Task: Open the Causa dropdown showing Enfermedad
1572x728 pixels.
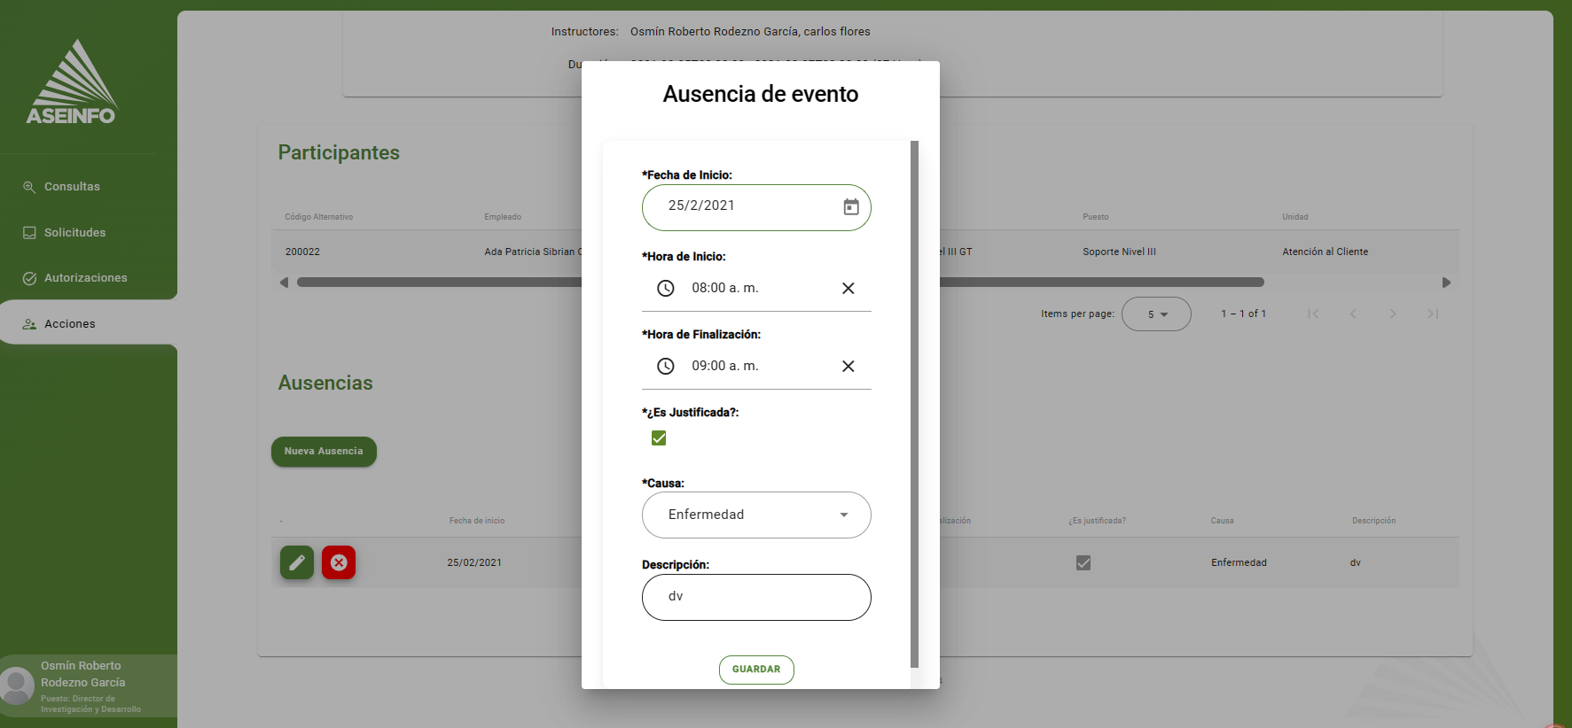Action: [x=755, y=515]
